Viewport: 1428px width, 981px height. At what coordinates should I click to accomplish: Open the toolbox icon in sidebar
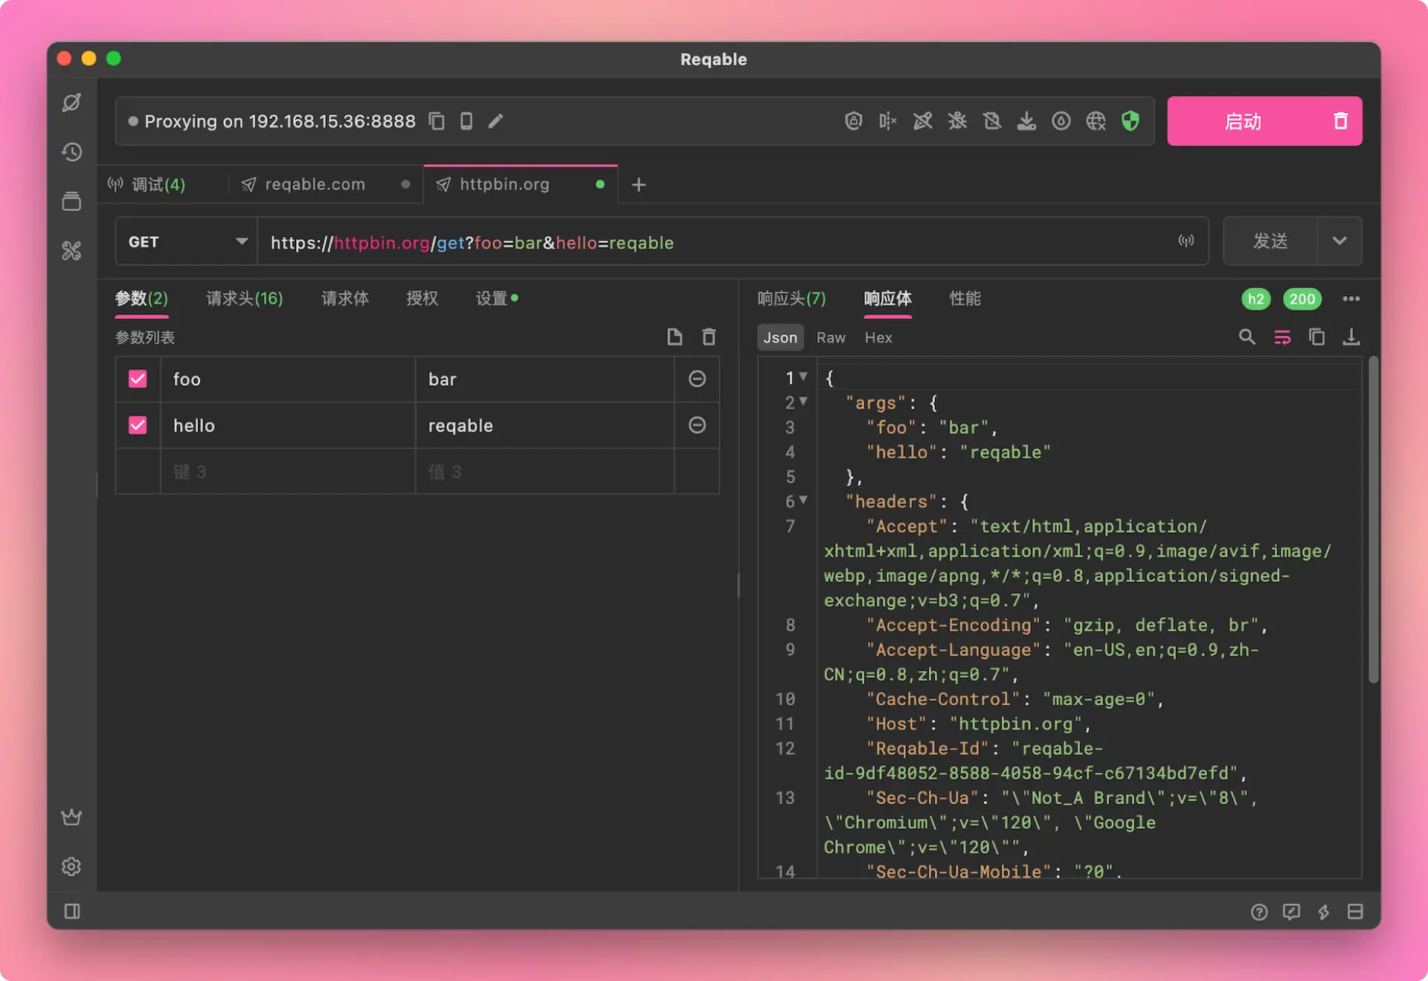tap(71, 251)
